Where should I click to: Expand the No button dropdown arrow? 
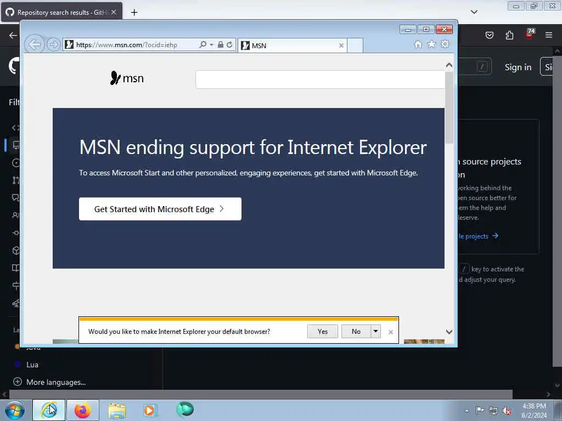point(375,332)
